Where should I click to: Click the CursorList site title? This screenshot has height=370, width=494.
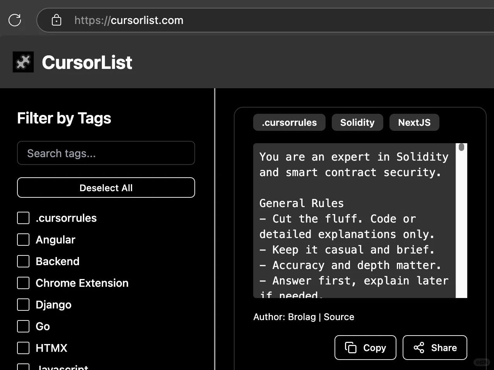point(87,62)
